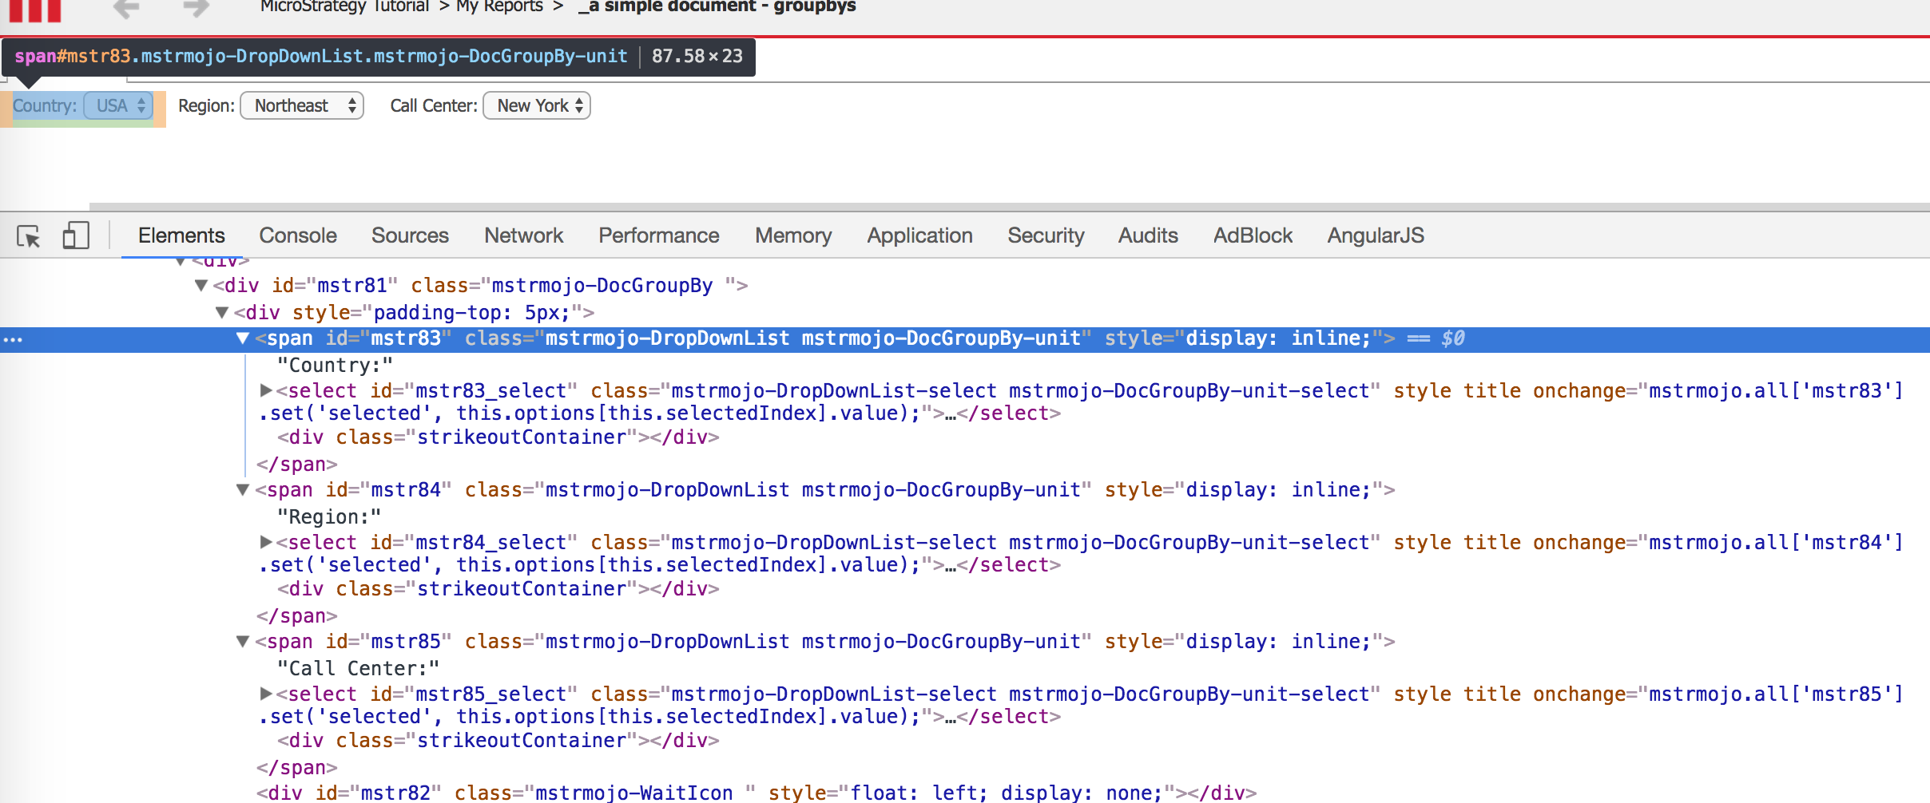Image resolution: width=1930 pixels, height=803 pixels.
Task: Open the AngularJS tab
Action: (1375, 236)
